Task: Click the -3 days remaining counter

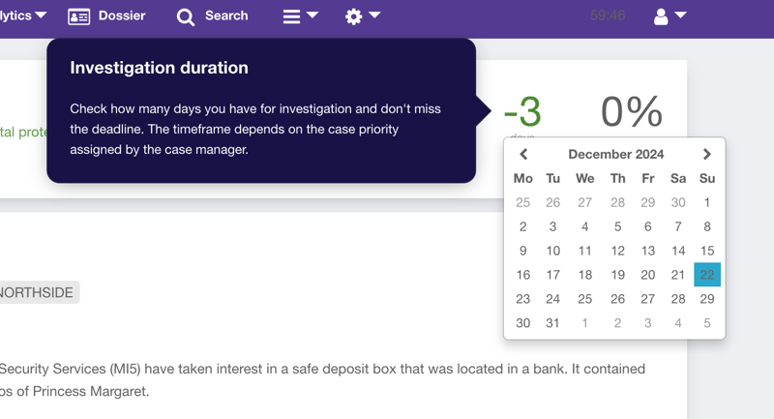Action: click(522, 112)
